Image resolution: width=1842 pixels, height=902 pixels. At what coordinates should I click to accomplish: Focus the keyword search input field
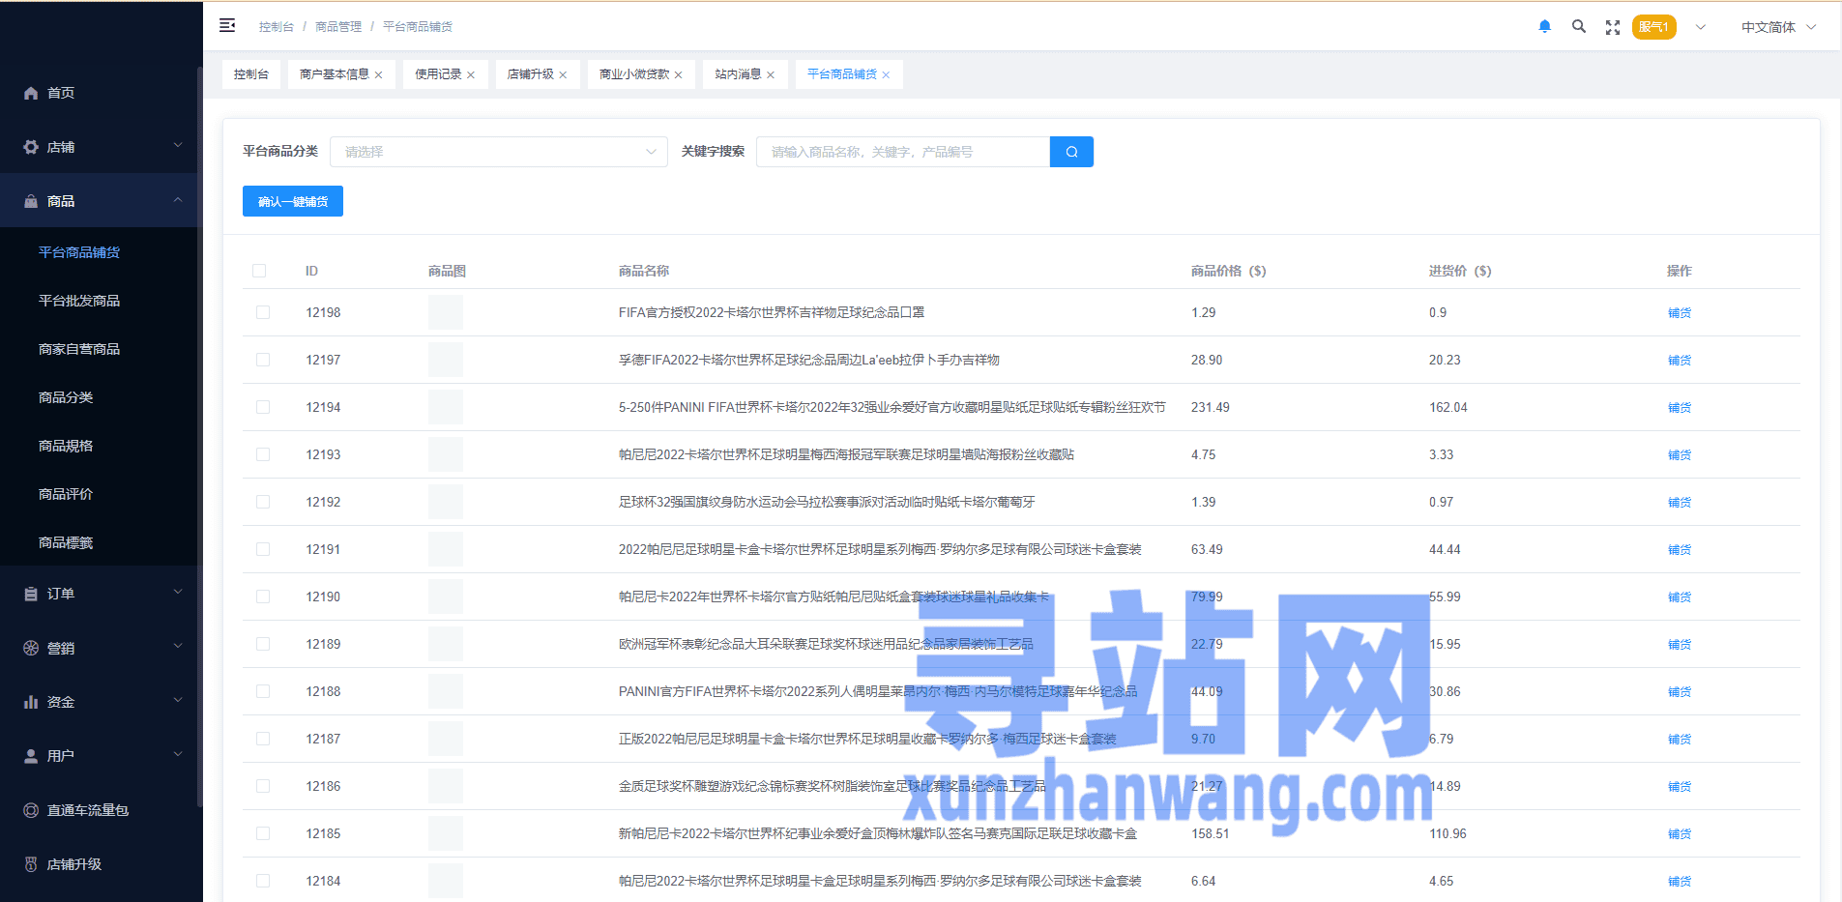pyautogui.click(x=902, y=152)
